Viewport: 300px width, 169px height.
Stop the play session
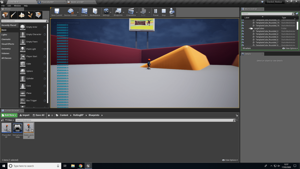click(x=164, y=12)
